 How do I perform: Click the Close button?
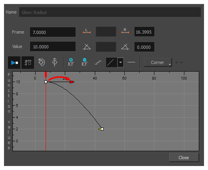click(x=184, y=158)
